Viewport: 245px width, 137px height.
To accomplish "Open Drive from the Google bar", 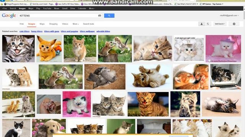I will click(x=73, y=8).
